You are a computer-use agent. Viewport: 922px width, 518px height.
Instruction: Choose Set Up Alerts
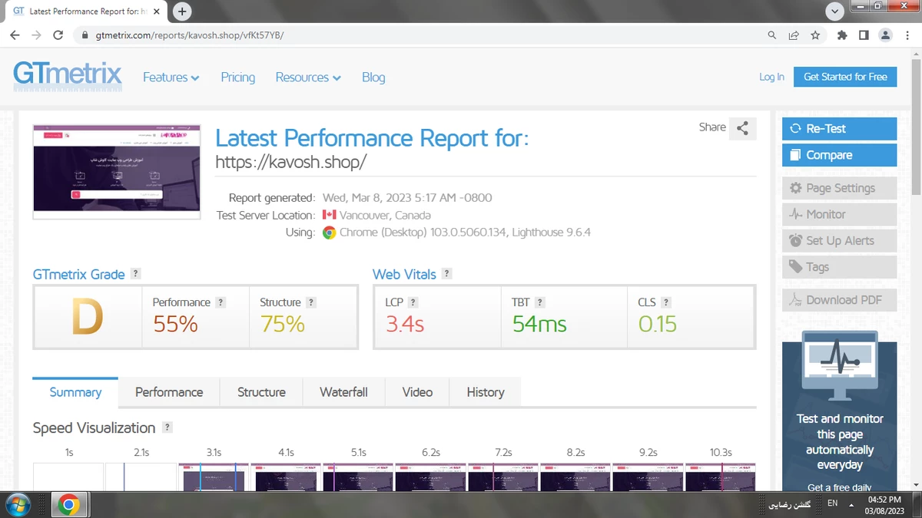pos(839,240)
